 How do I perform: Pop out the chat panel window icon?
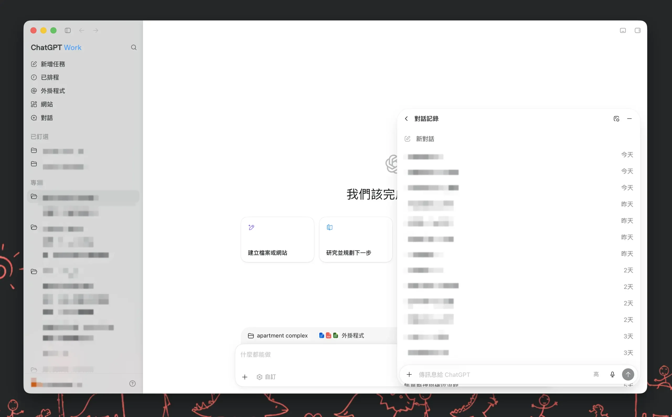616,119
